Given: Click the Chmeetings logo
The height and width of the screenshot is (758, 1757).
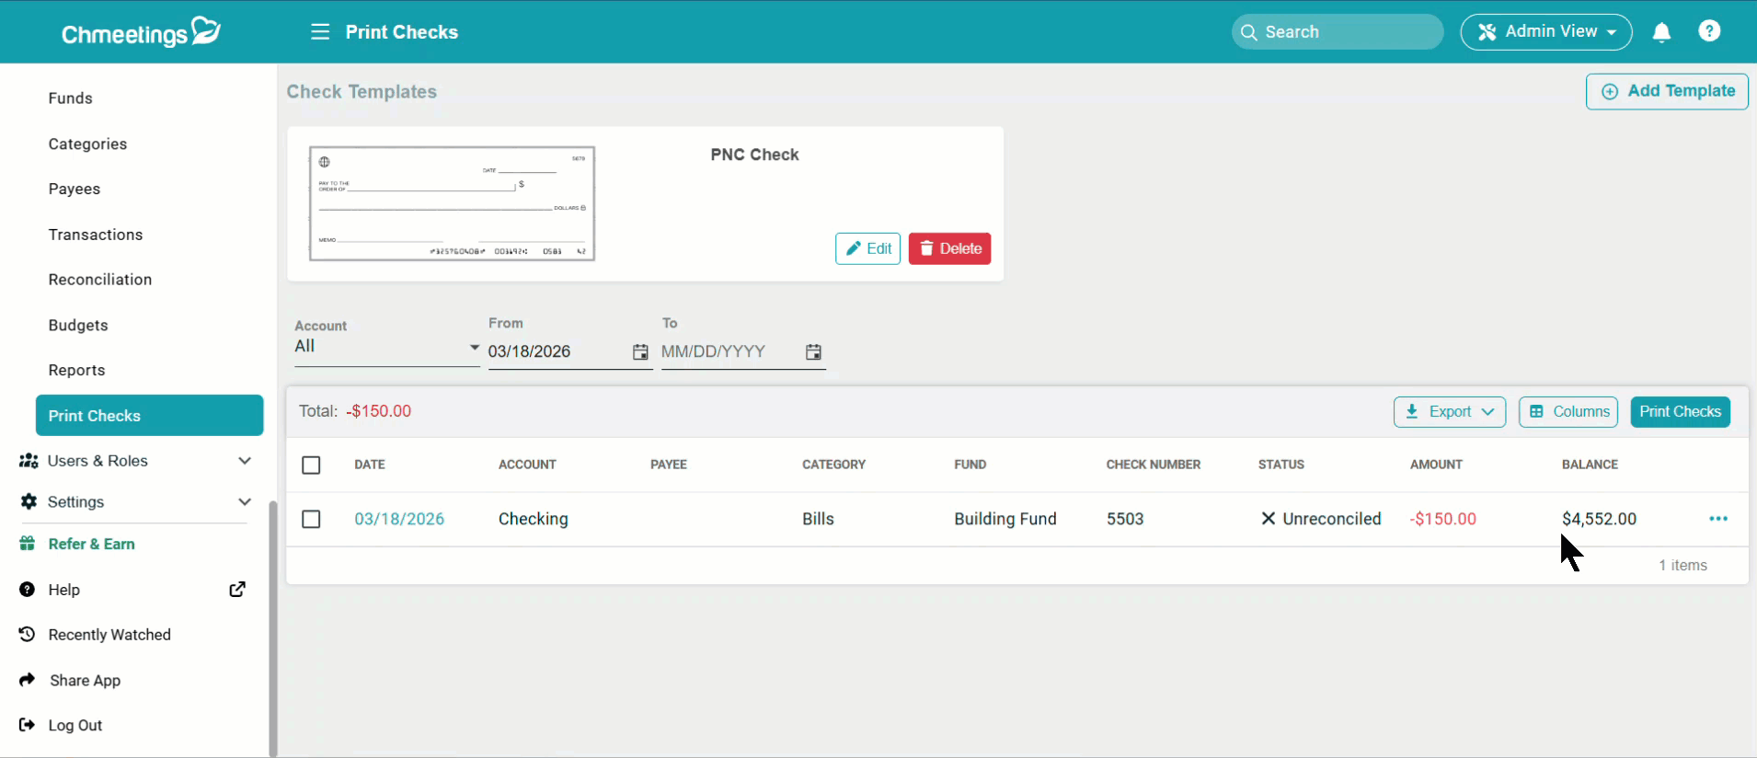Looking at the screenshot, I should point(141,32).
